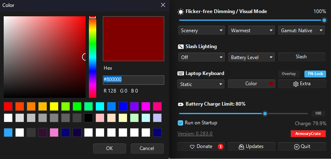The width and height of the screenshot is (331, 159).
Task: Click the heart icon on the Donate button
Action: (192, 147)
